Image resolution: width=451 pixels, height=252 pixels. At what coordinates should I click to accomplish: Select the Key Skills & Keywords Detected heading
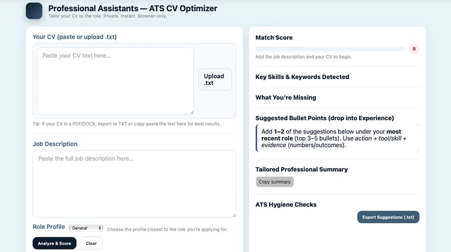302,77
